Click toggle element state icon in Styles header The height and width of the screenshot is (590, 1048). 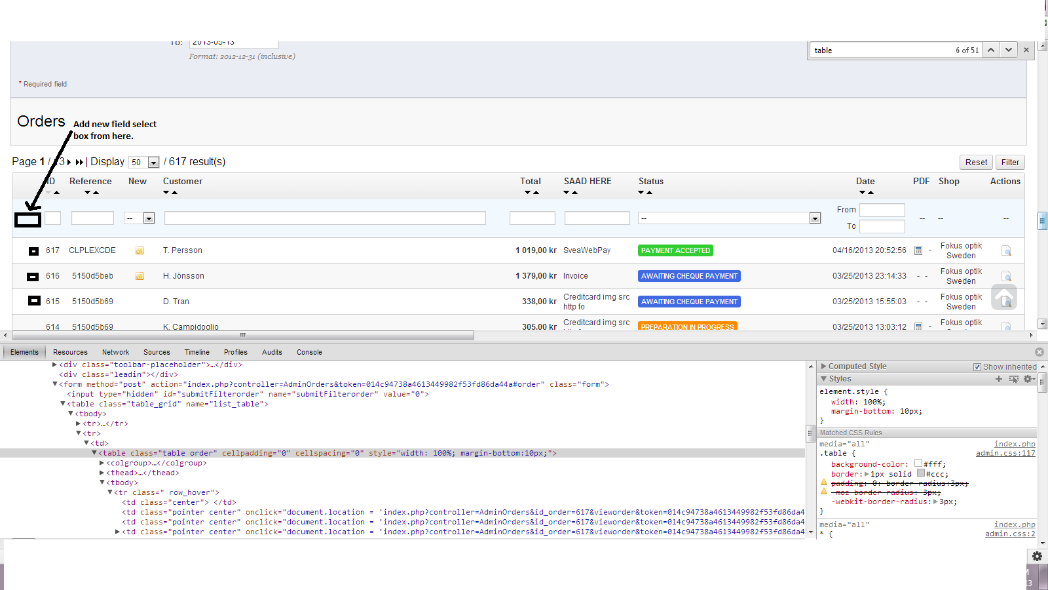pyautogui.click(x=1014, y=379)
